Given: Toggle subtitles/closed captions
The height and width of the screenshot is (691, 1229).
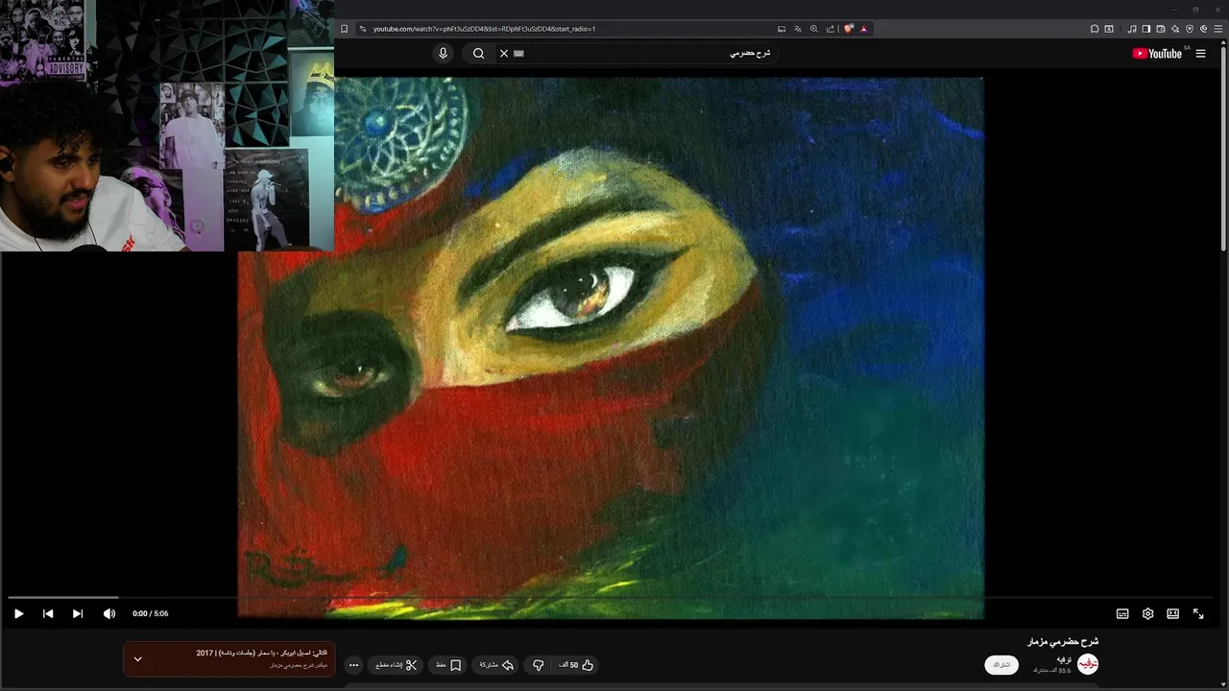Looking at the screenshot, I should (x=1122, y=613).
